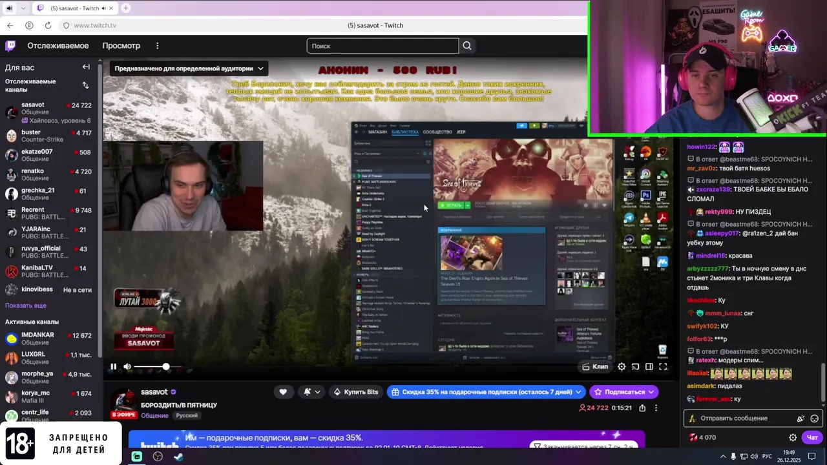Select KanibalTV channel in sidebar

[50, 271]
